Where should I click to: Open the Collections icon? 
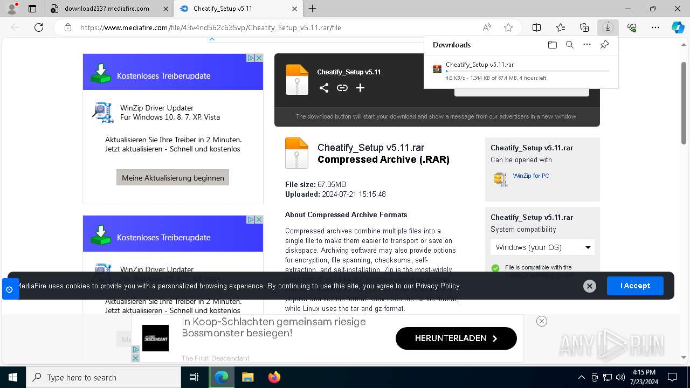click(x=584, y=27)
